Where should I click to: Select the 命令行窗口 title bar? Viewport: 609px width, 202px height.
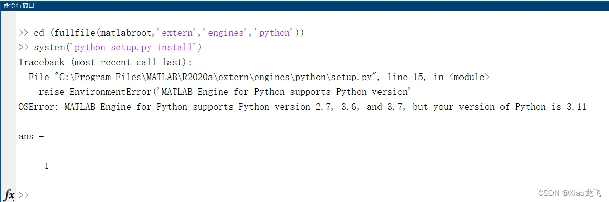(304, 6)
